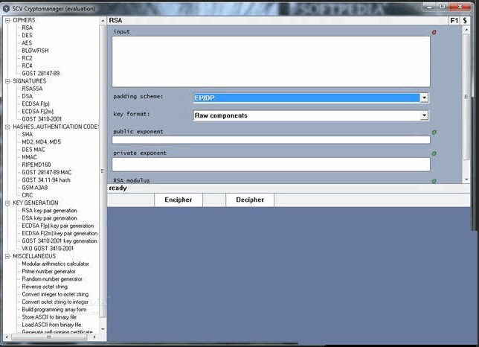Open ECDSA F(p) key pair generation

pyautogui.click(x=58, y=226)
